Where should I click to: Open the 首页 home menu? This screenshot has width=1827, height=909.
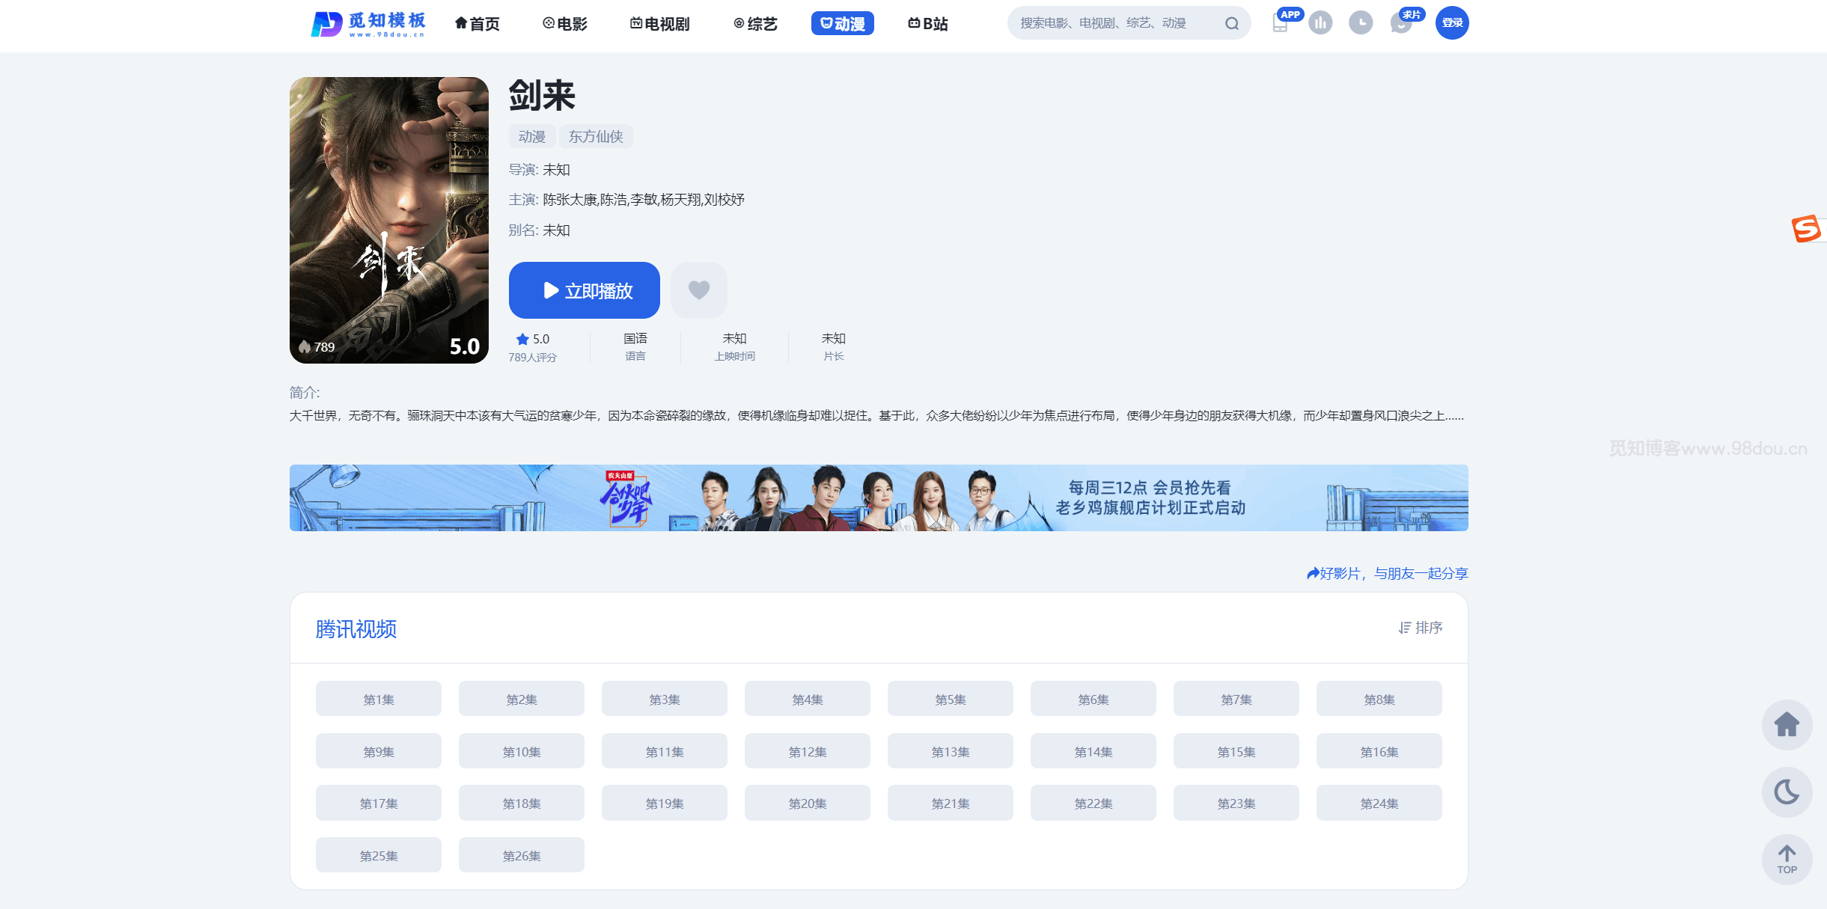coord(478,24)
